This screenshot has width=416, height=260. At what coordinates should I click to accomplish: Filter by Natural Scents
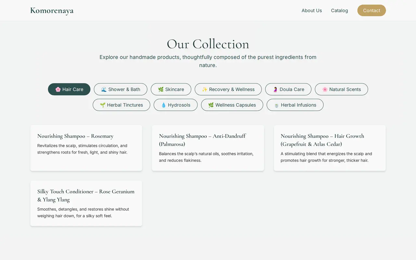coord(341,89)
